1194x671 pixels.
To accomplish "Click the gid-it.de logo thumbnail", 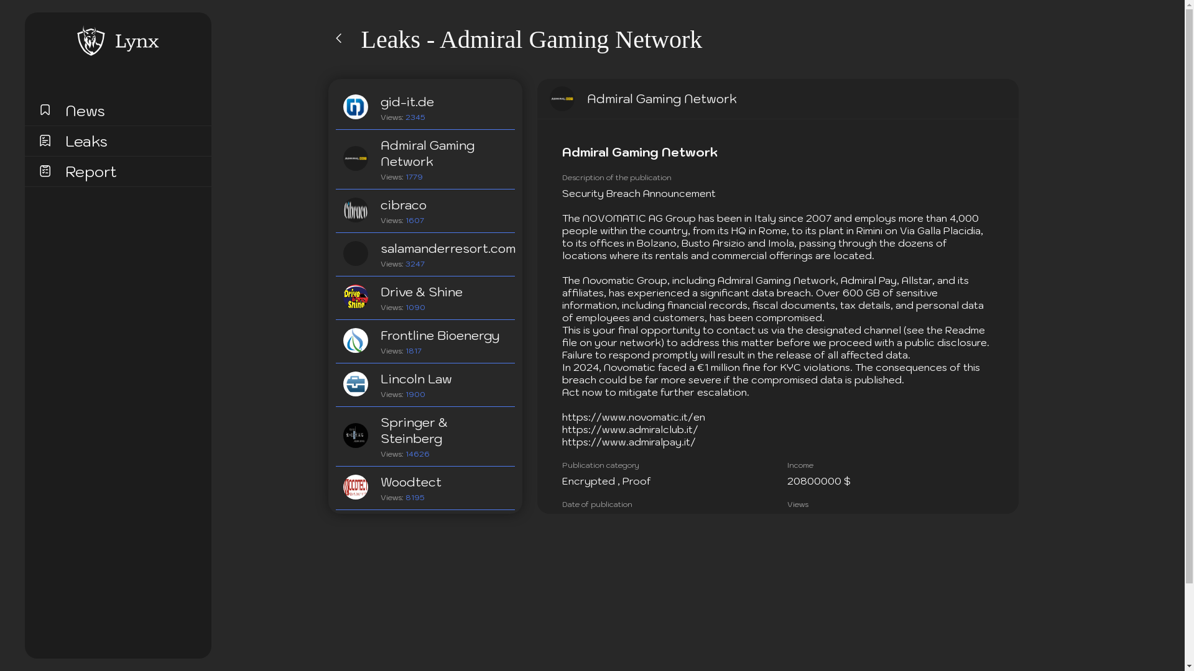I will (356, 107).
